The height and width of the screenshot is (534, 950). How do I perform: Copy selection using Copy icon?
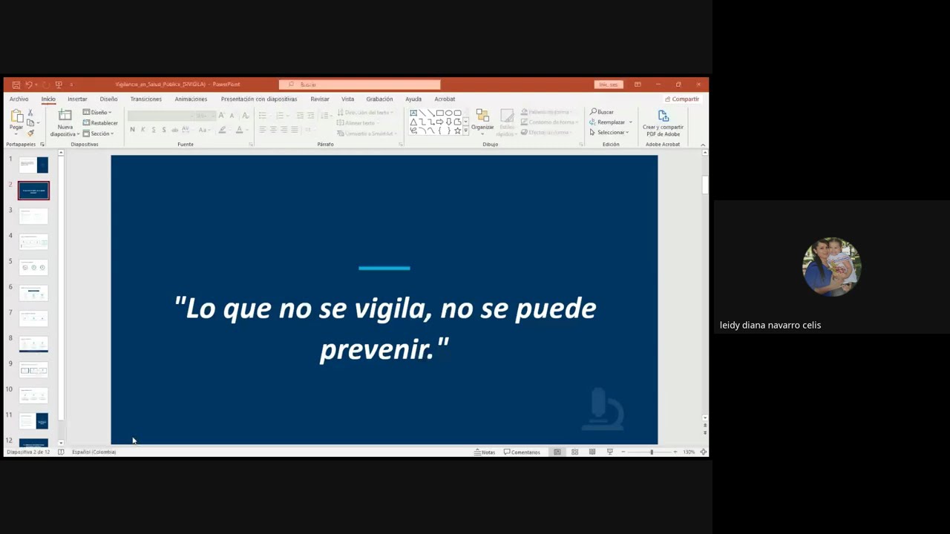coord(30,122)
